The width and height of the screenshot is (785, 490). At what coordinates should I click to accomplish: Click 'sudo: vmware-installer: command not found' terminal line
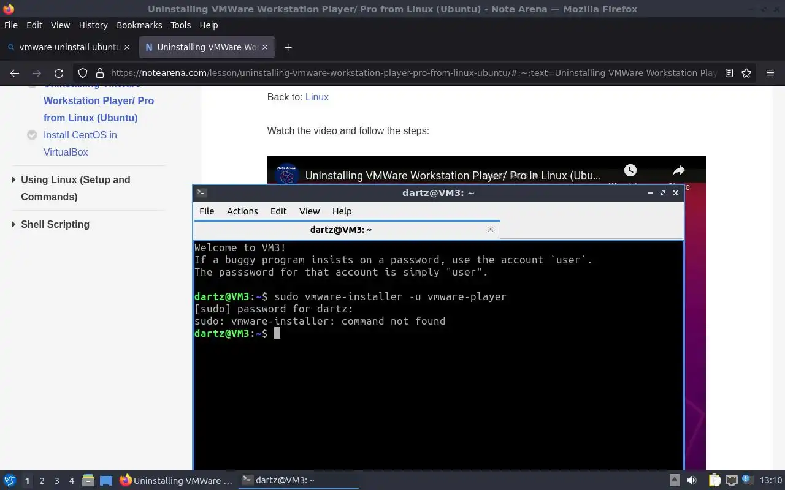[x=320, y=321]
